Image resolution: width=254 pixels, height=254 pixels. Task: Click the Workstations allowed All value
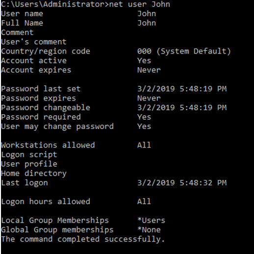[x=144, y=145]
